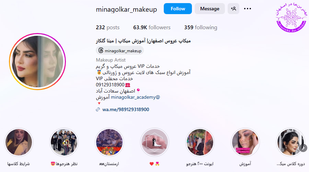View the 359 following list

(x=201, y=28)
